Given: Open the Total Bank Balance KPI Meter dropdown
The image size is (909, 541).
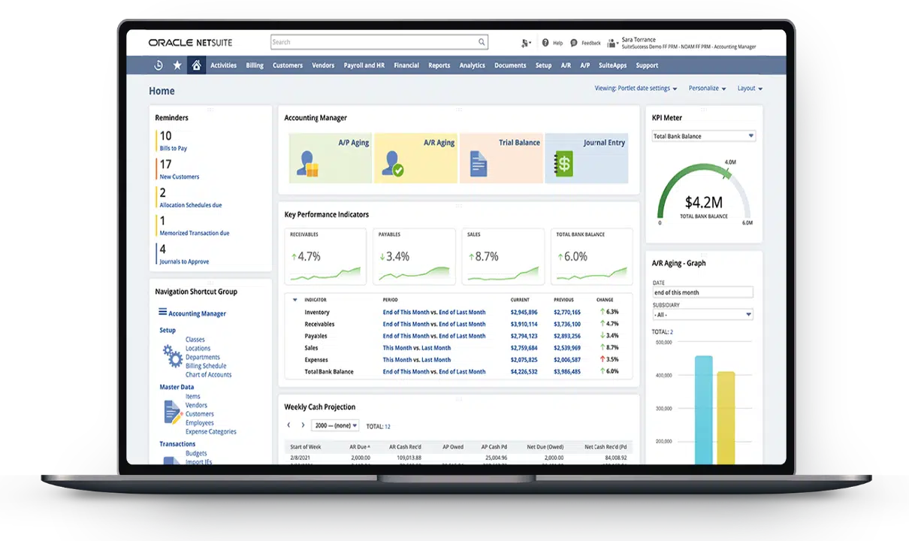Looking at the screenshot, I should point(703,136).
